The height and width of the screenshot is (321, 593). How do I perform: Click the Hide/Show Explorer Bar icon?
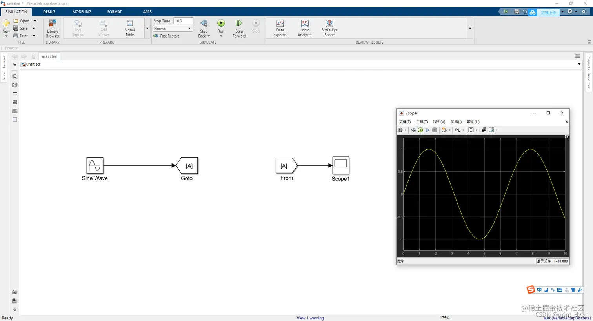click(x=15, y=65)
